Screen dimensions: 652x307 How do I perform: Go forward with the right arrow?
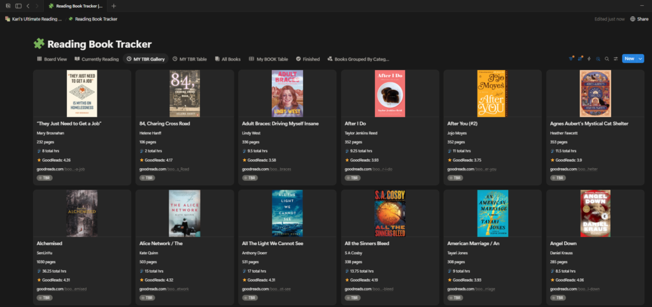click(37, 6)
